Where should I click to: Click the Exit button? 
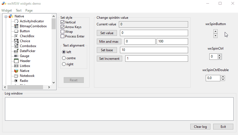coord(223,127)
